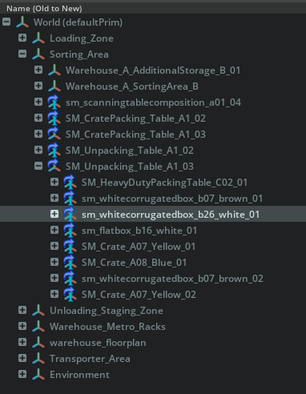The image size is (306, 394).
Task: Select the Loading_Zone label
Action: pyautogui.click(x=82, y=38)
